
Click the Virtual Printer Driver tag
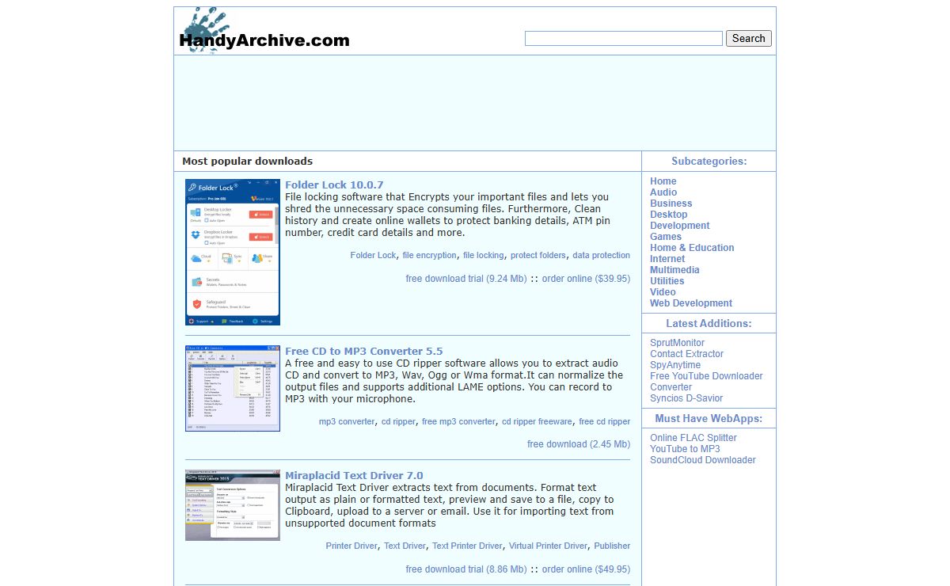(x=549, y=546)
